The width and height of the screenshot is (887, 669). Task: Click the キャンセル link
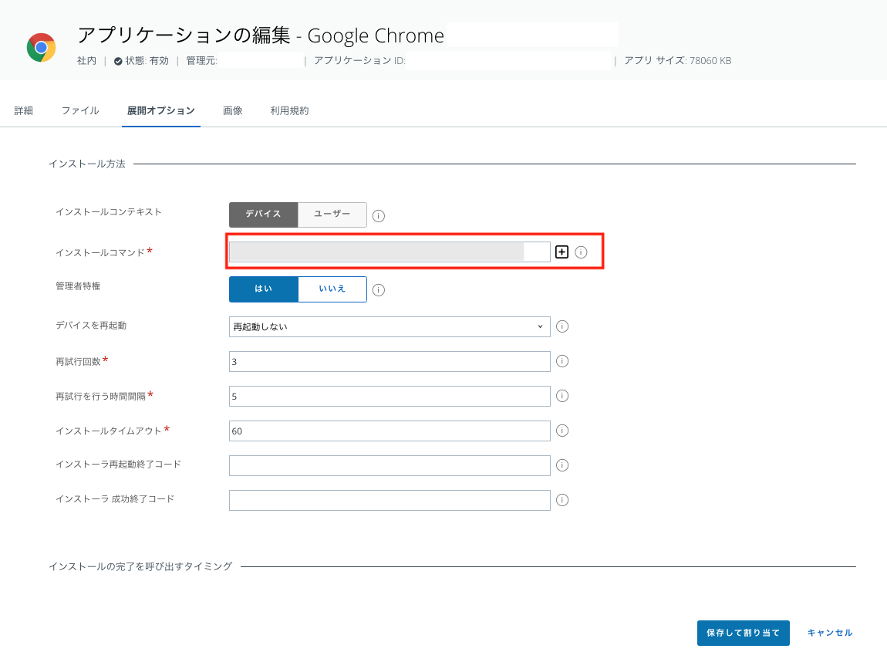tap(829, 633)
